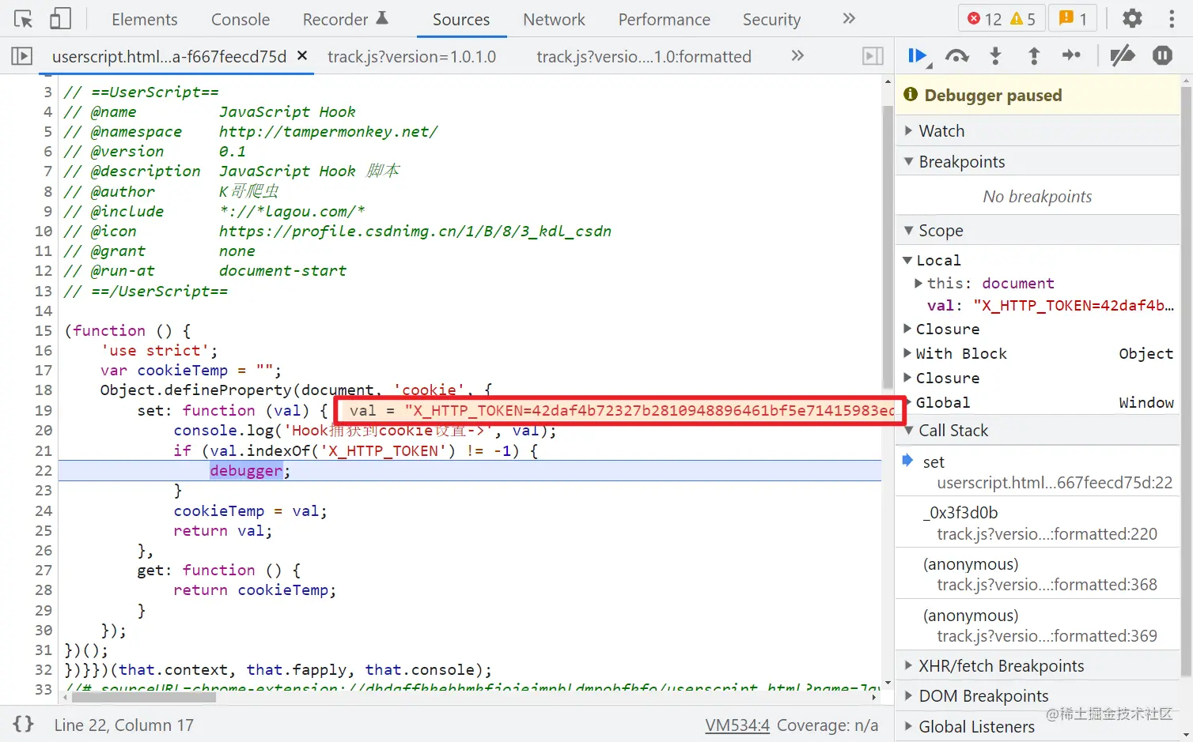This screenshot has width=1193, height=742.
Task: Expand DOM Breakpoints section
Action: (x=1037, y=695)
